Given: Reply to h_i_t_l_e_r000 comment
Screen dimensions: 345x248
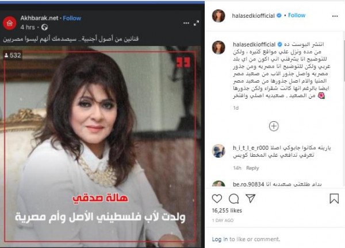Looking at the screenshot, I should pos(252,168).
